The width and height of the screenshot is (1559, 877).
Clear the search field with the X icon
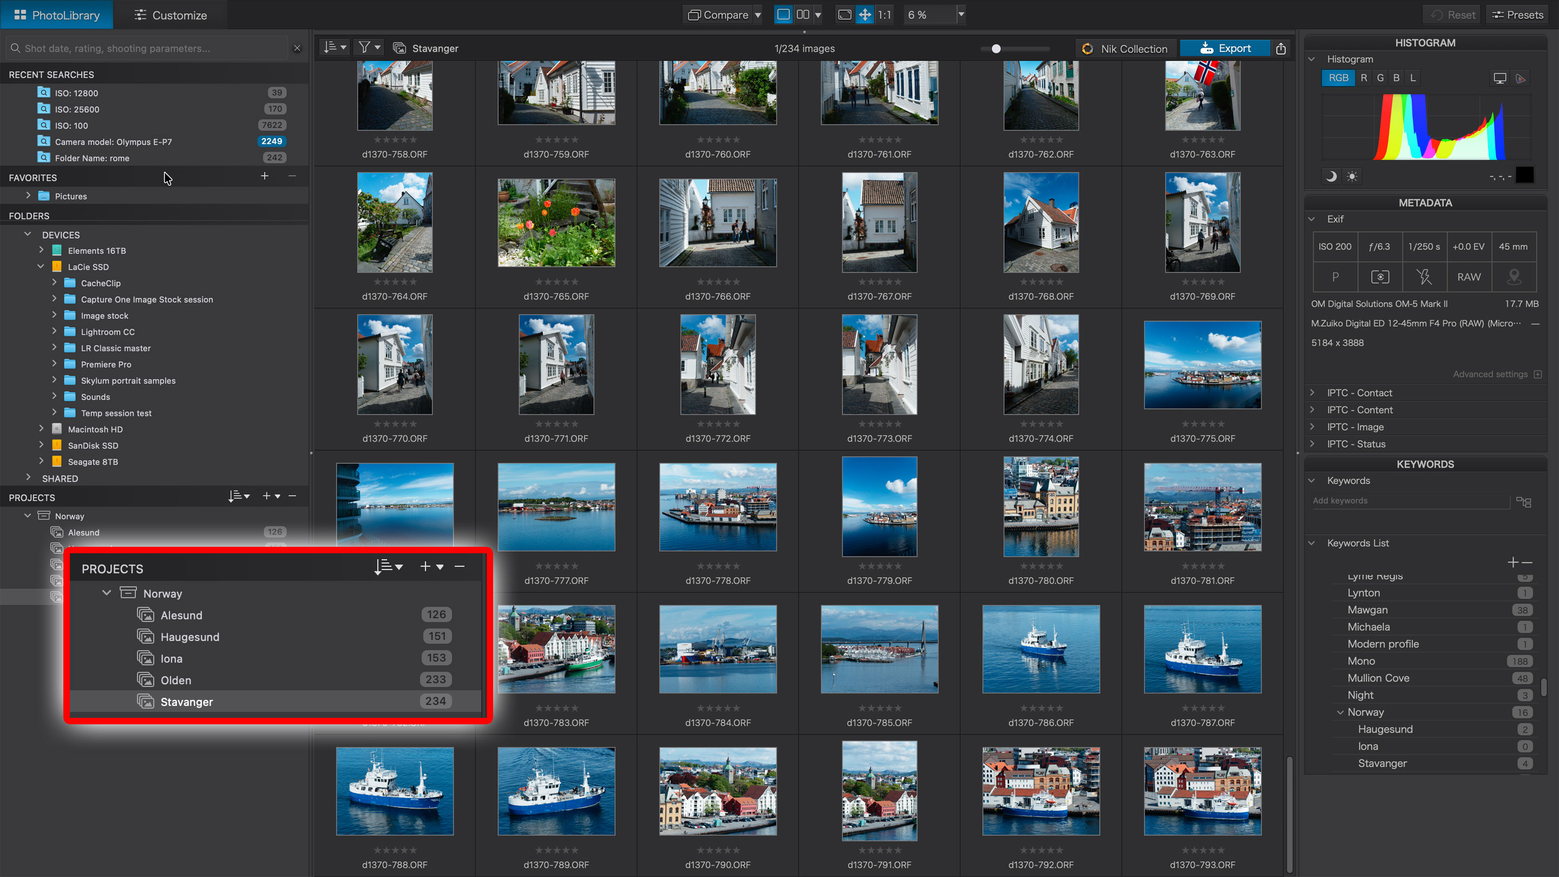pyautogui.click(x=297, y=48)
